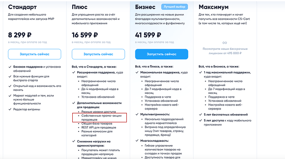285x159 pixels.
Task: Click checkmark next to 5 лет бесплатных обновлений
Action: pos(200,115)
